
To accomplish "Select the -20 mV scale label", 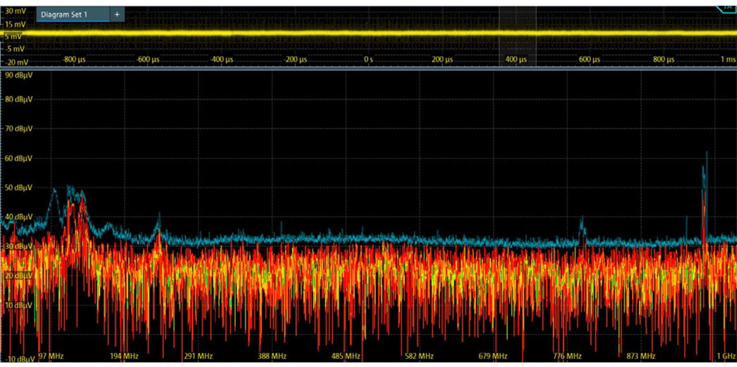I will coord(17,62).
